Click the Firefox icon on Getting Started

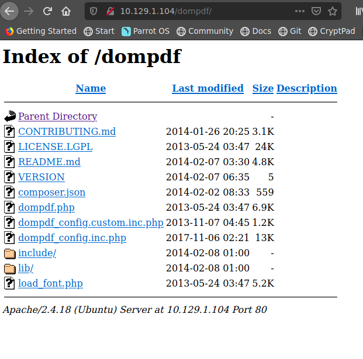(x=9, y=31)
